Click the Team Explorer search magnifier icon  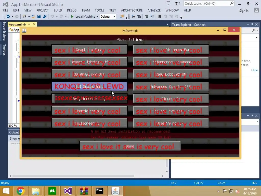click(x=254, y=30)
